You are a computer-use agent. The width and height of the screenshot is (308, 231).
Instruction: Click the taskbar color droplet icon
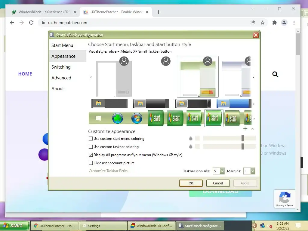click(x=190, y=146)
